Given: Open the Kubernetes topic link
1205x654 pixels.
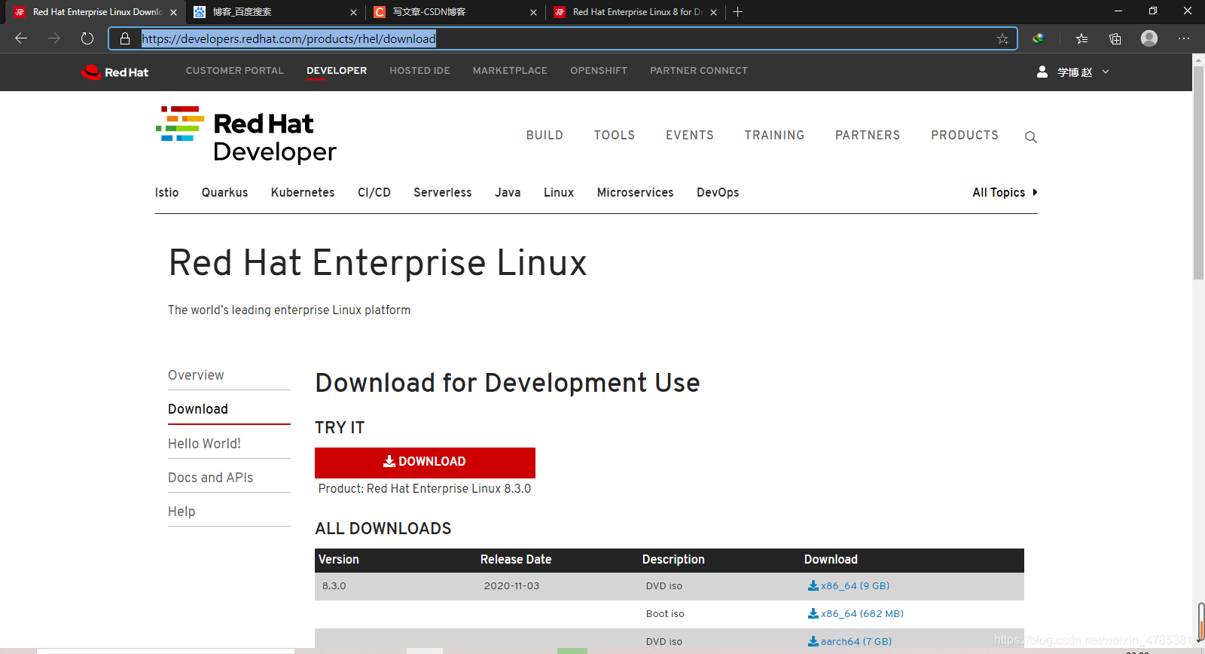Looking at the screenshot, I should point(303,192).
